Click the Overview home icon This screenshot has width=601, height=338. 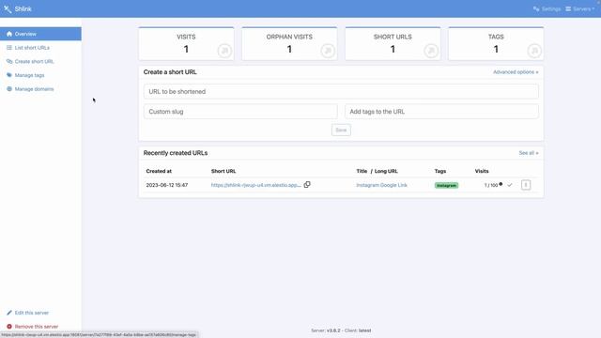click(9, 34)
